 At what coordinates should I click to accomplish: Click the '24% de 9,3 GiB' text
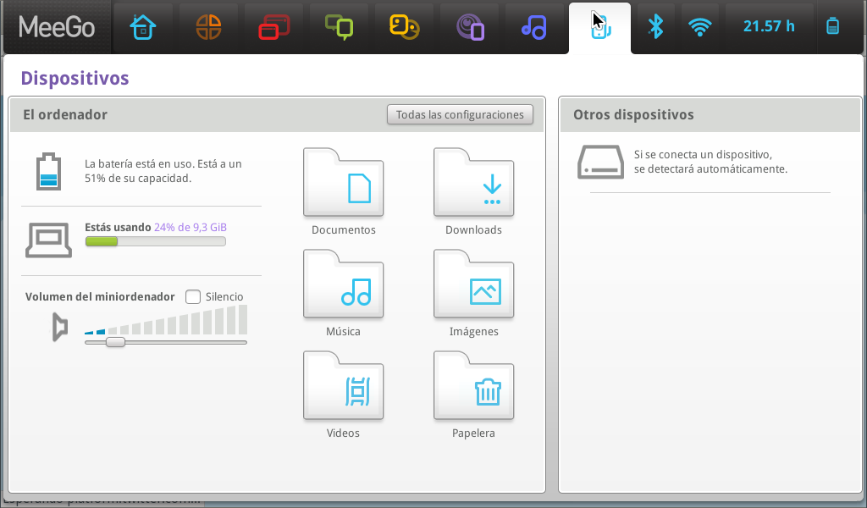(191, 227)
